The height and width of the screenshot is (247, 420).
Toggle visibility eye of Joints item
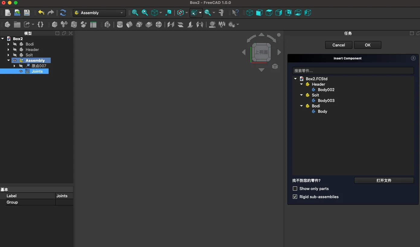tap(21, 71)
